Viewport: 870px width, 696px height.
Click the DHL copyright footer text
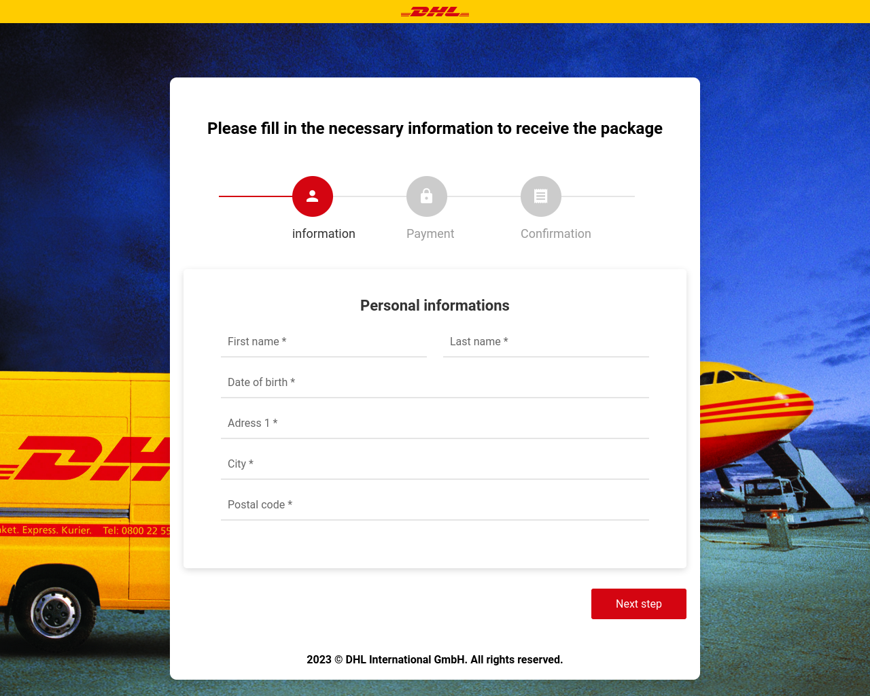[x=435, y=660]
